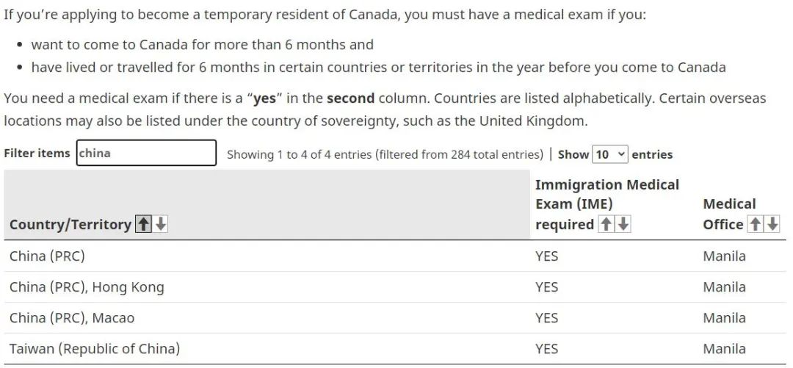Viewport: 793px width, 368px height.
Task: Click the entries count status text
Action: coord(385,154)
